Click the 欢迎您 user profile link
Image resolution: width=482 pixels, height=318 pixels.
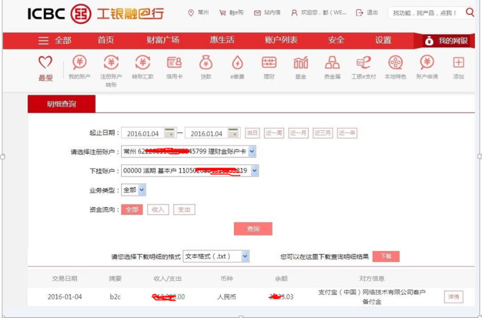click(319, 13)
